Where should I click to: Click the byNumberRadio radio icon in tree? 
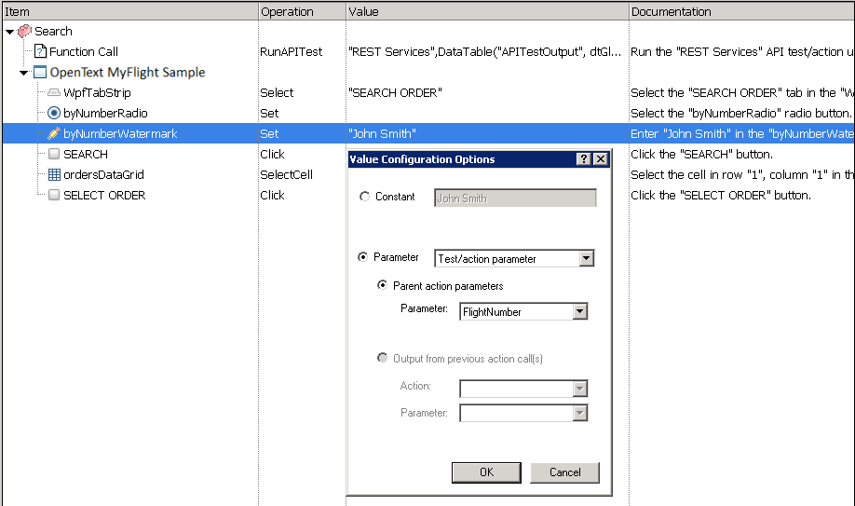[54, 114]
